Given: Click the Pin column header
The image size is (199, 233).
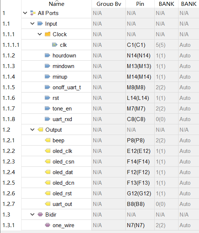Looking at the screenshot, I should tap(140, 4).
